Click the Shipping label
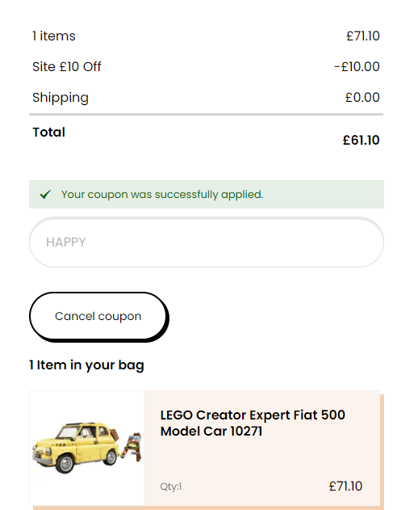The image size is (397, 510). click(61, 98)
